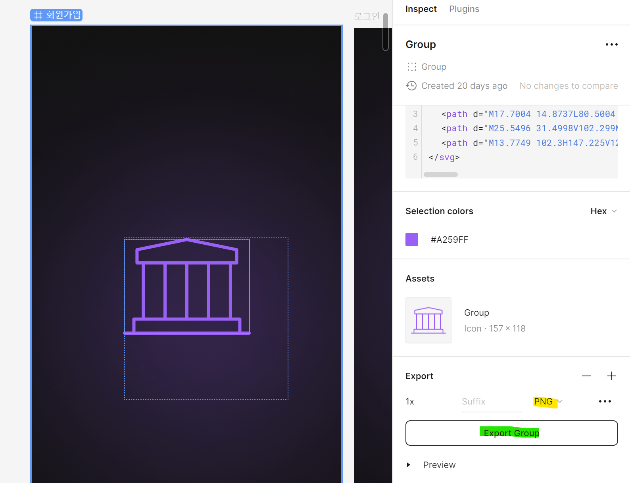
Task: Click the Export section heading
Action: click(419, 376)
